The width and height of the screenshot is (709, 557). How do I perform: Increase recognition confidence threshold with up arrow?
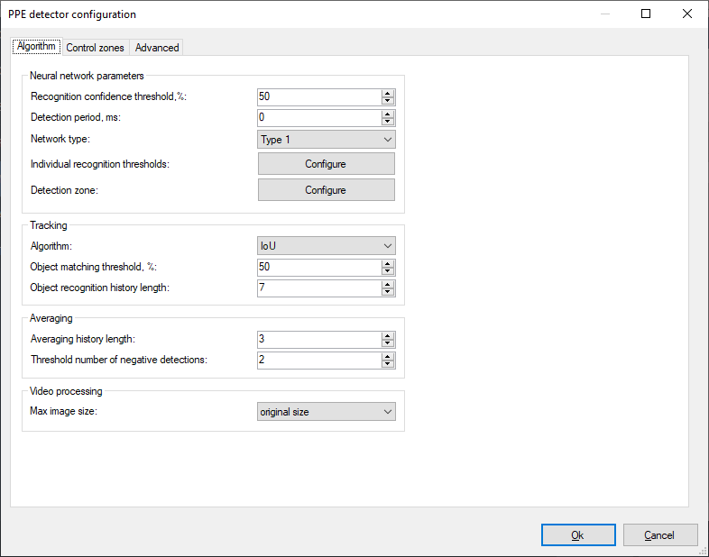pos(388,93)
